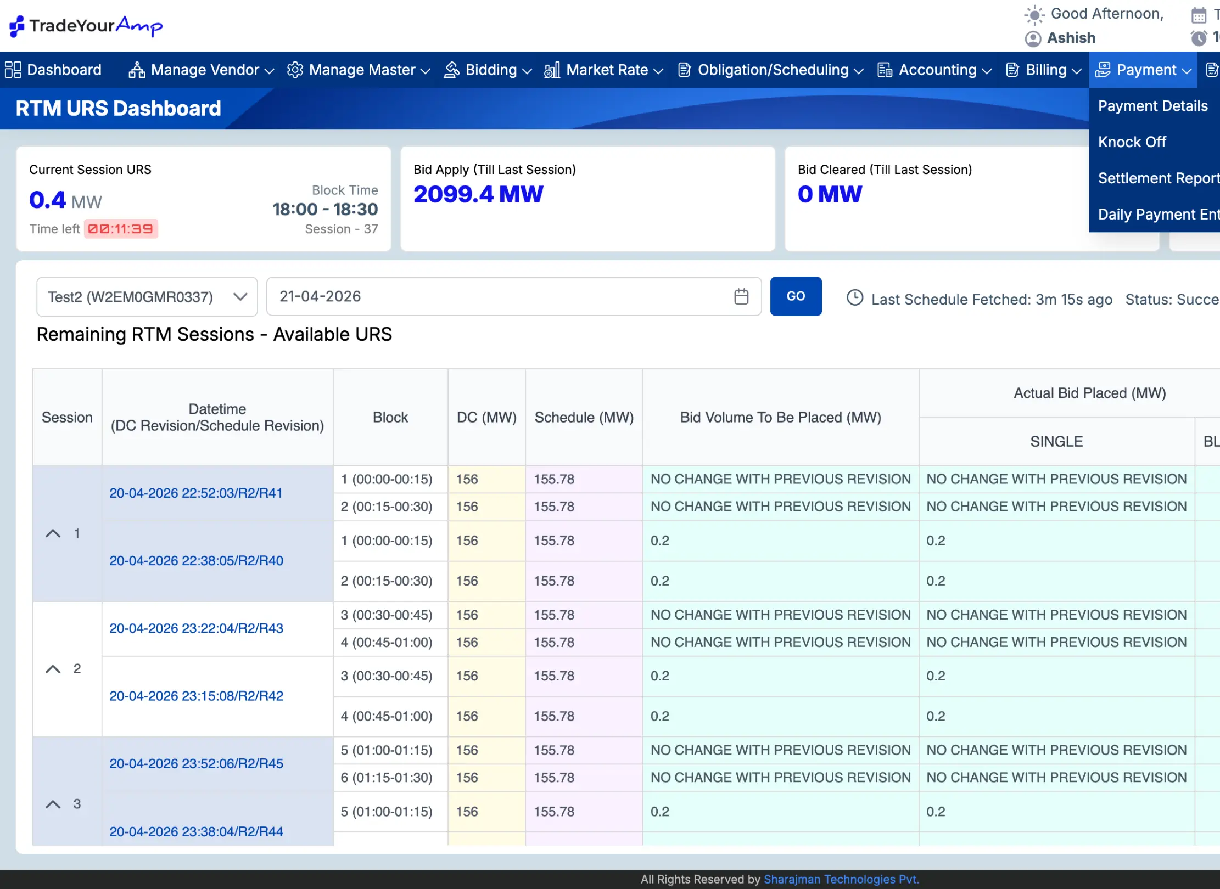Collapse session 2 row chevron
The width and height of the screenshot is (1220, 889).
click(53, 669)
